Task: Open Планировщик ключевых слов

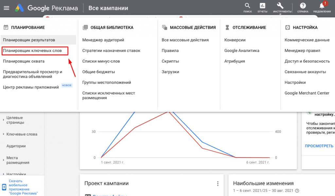Action: [x=32, y=51]
